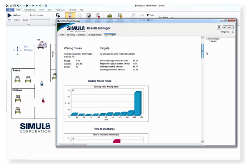Viewport: 246px width, 164px height.
Task: Click the simulation clock showing PM Monday
Action: (17, 50)
